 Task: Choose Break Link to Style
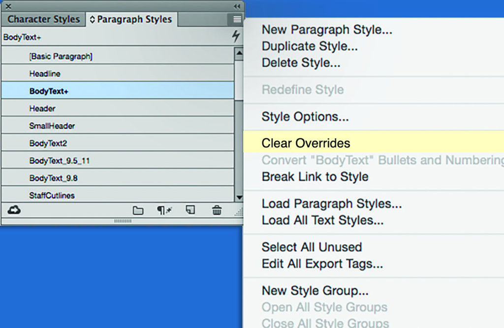coord(315,177)
